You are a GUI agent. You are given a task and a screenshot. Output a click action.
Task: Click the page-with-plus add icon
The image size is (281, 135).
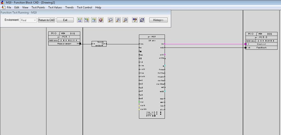click(94, 20)
